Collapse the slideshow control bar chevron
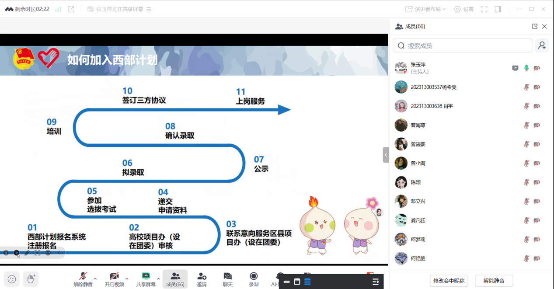The height and width of the screenshot is (289, 554). click(x=59, y=253)
